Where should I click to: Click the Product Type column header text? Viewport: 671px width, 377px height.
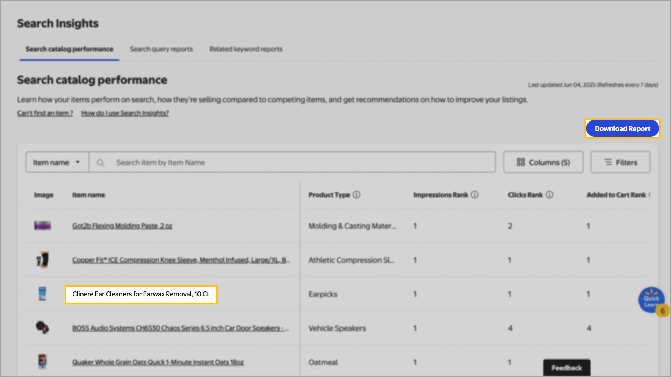point(329,195)
